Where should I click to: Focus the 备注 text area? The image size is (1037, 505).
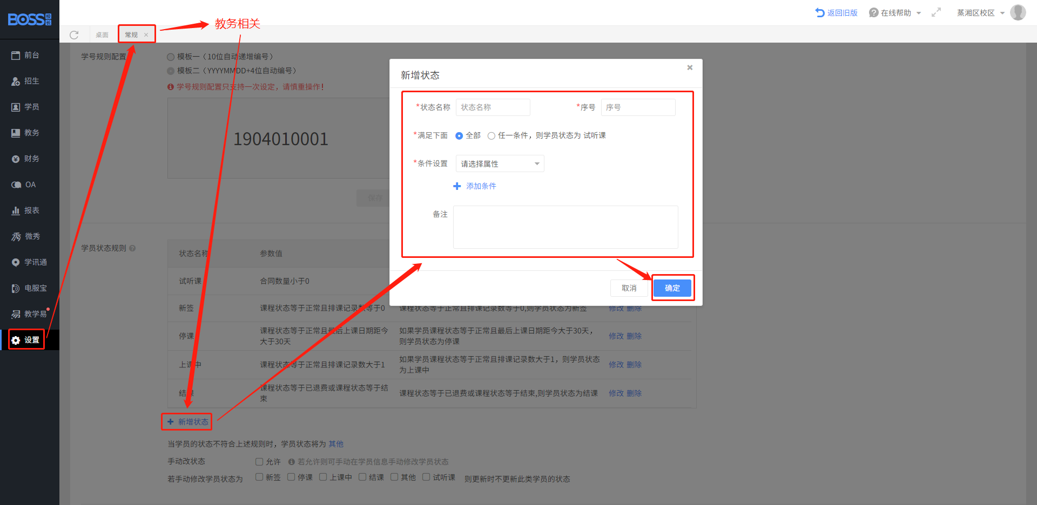[565, 227]
